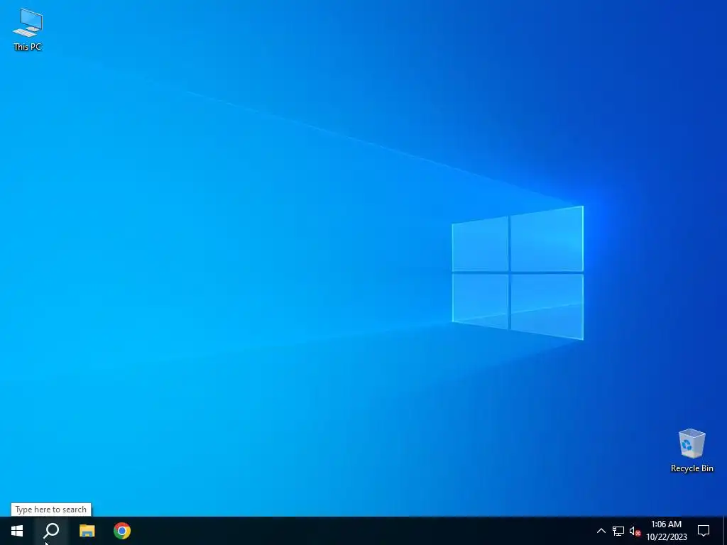Launch File Explorer from the taskbar
This screenshot has height=545, width=727.
[x=87, y=531]
